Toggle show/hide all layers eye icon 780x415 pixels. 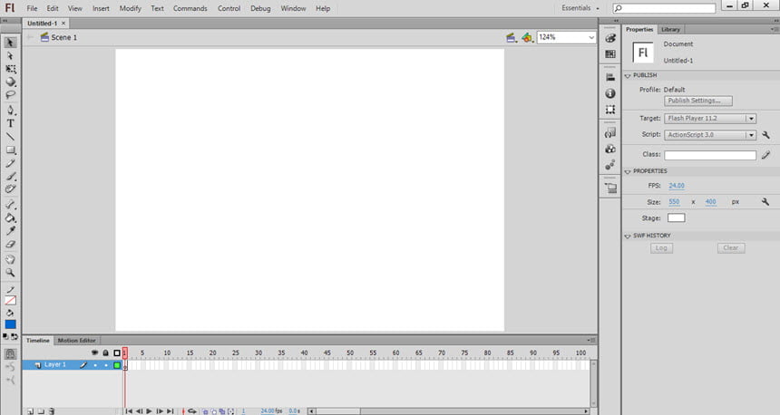[94, 352]
